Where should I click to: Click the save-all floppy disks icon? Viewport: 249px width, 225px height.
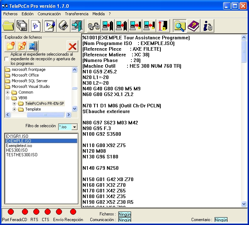(x=22, y=26)
